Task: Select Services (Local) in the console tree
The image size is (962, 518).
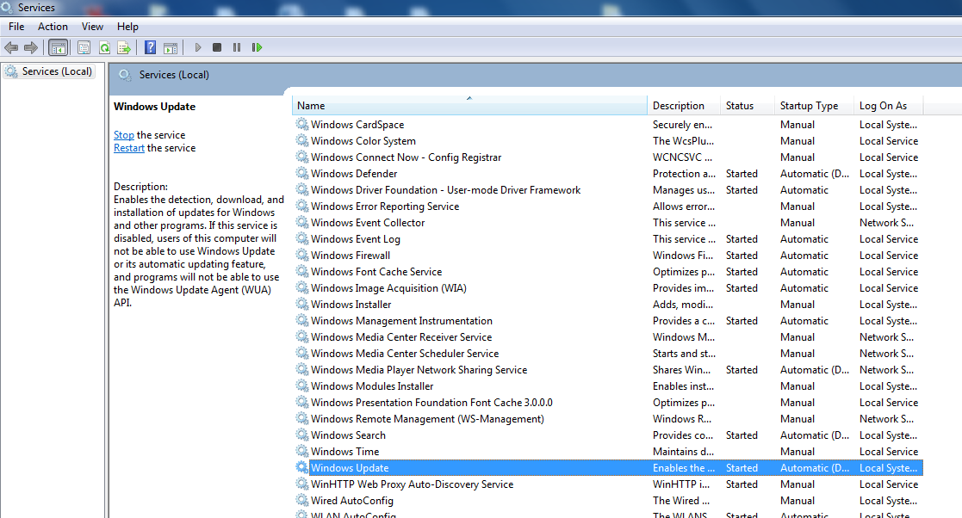Action: click(57, 71)
